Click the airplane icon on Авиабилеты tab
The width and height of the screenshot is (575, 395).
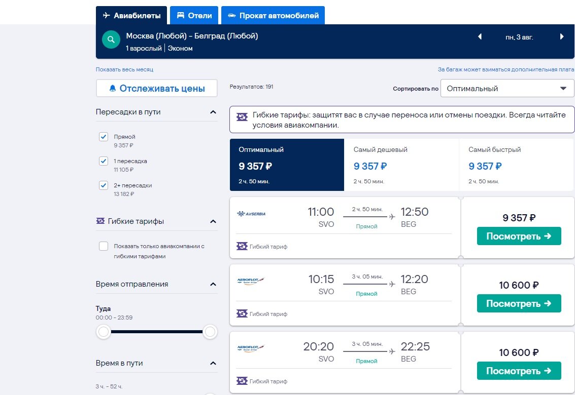[x=107, y=15]
